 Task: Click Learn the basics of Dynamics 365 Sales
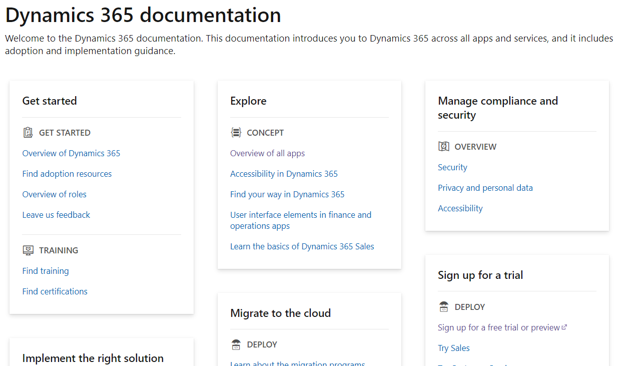pos(302,246)
